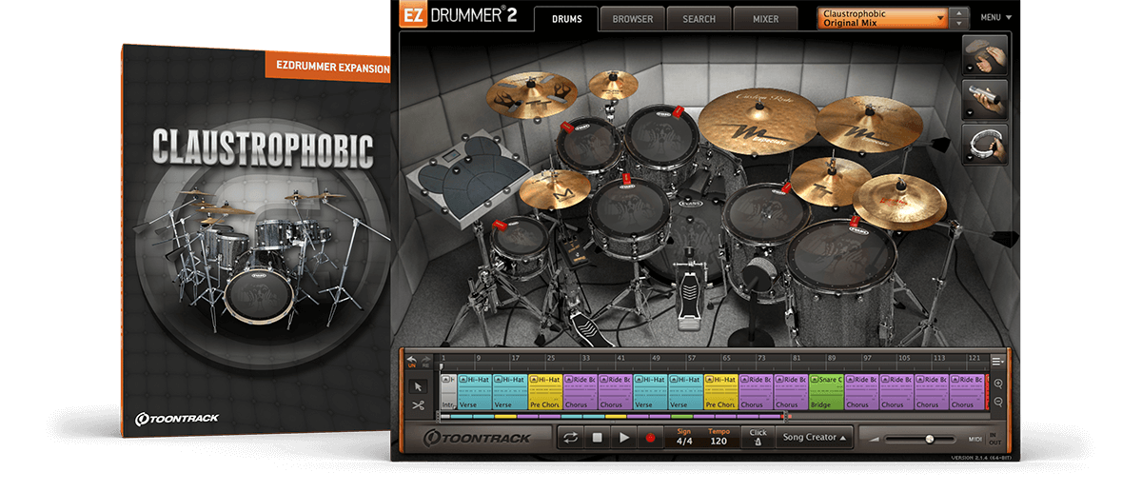Viewport: 1142px width, 492px height.
Task: Hit the small splash cymbal at top
Action: coord(612,87)
